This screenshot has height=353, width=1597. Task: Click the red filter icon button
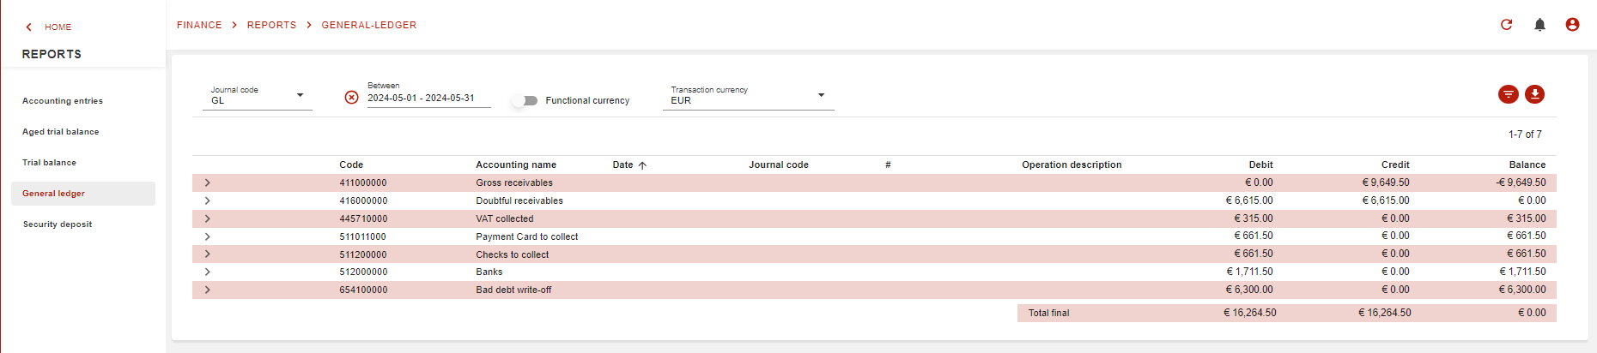point(1508,94)
